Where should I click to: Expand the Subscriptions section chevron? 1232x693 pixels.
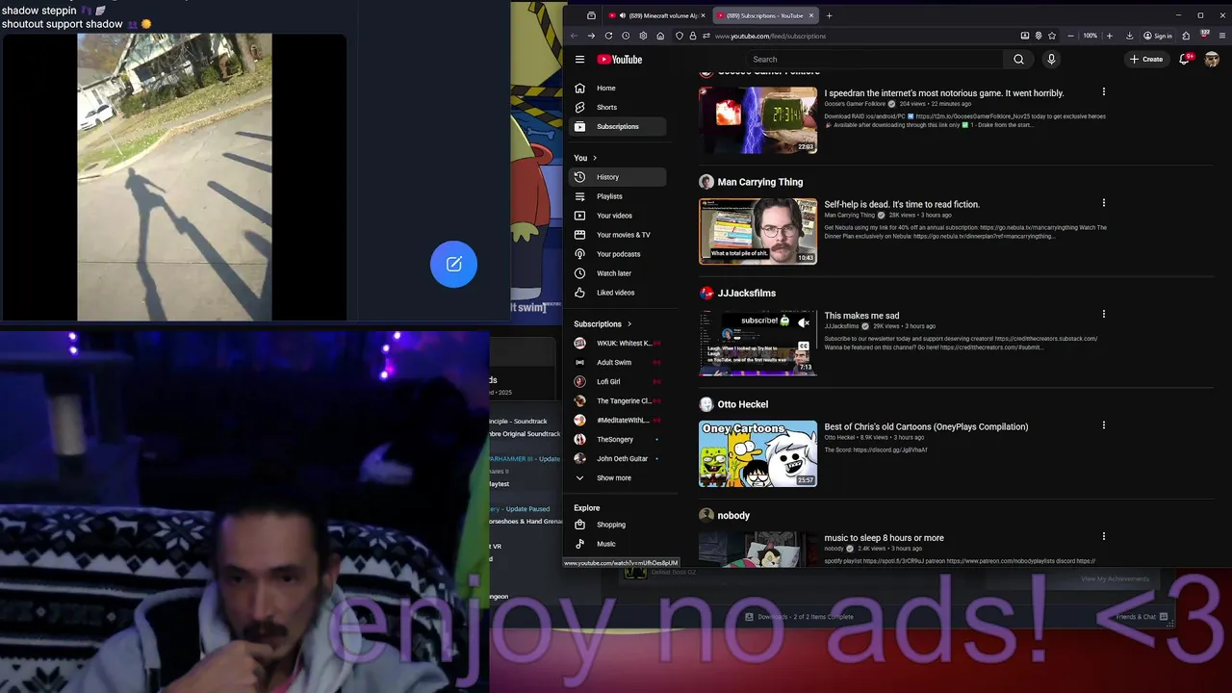point(629,324)
